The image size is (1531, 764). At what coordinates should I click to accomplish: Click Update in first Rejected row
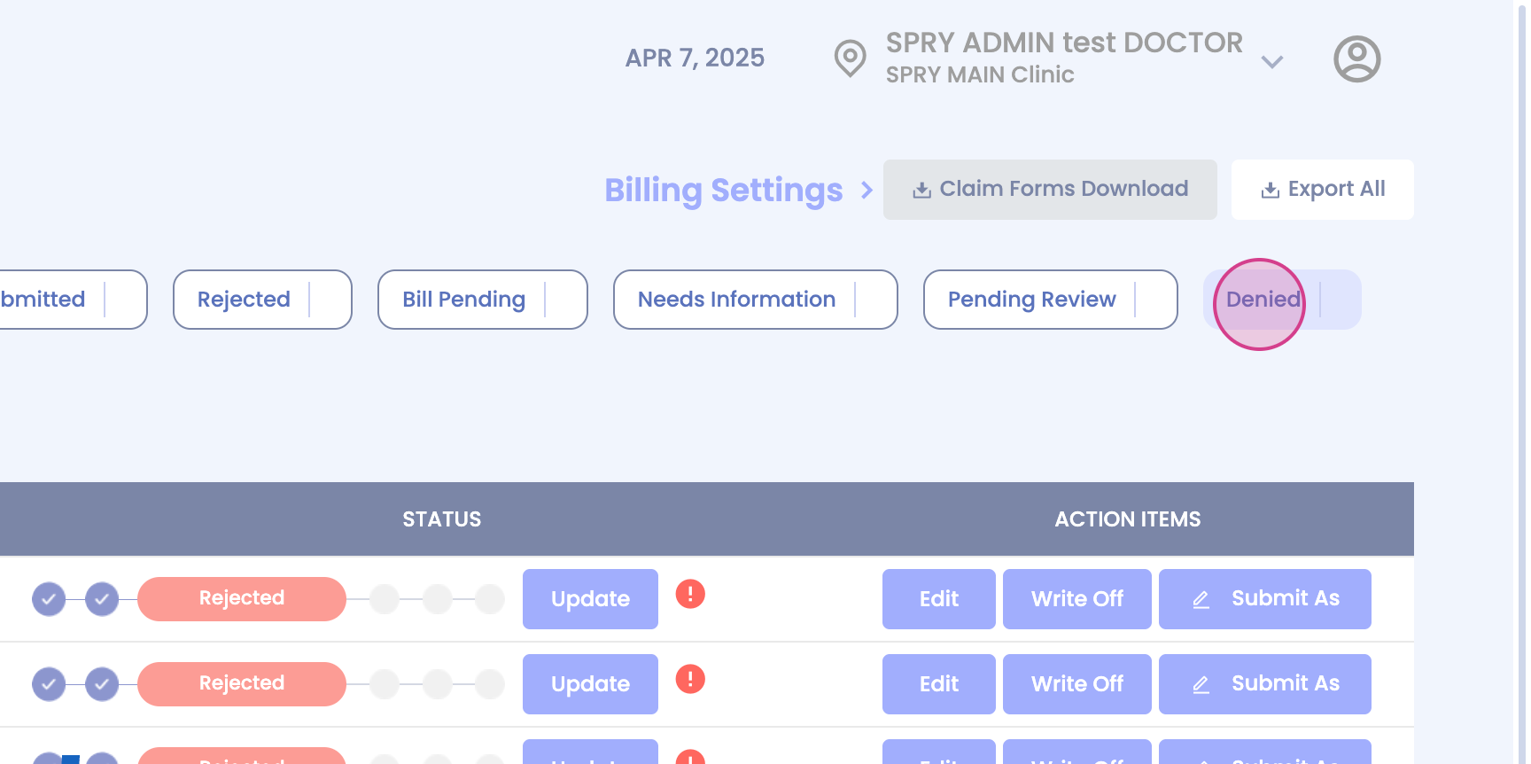tap(590, 599)
